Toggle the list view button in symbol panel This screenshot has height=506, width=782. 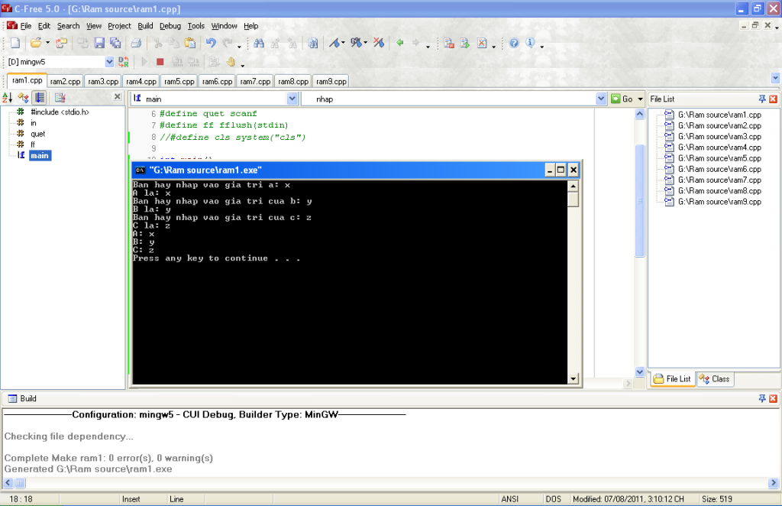40,97
